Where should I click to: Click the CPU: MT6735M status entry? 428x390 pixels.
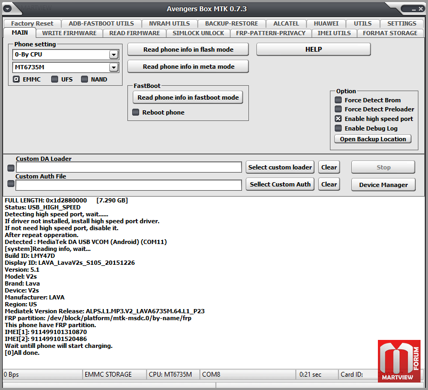coord(173,374)
